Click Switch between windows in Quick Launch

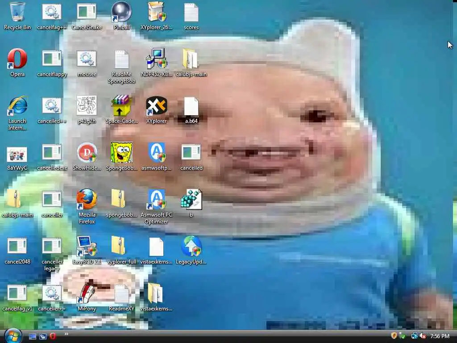[x=43, y=336]
